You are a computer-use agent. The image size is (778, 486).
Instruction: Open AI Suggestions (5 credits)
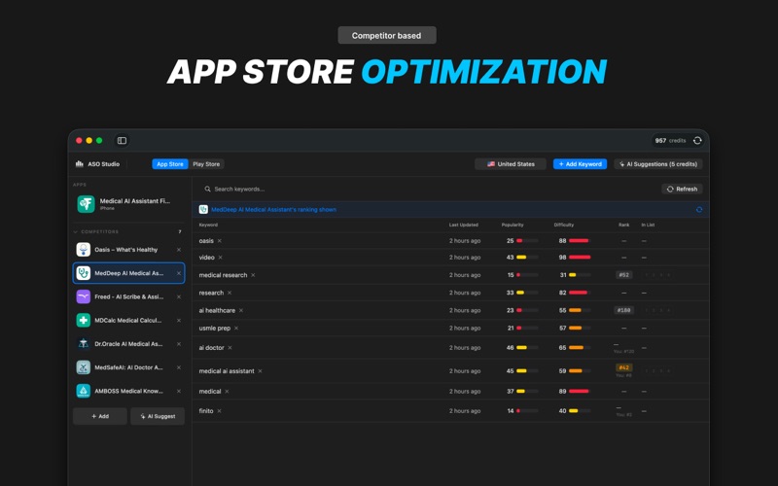click(x=657, y=164)
